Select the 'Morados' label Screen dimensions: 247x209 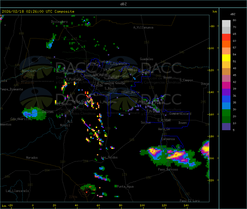pos(32,158)
